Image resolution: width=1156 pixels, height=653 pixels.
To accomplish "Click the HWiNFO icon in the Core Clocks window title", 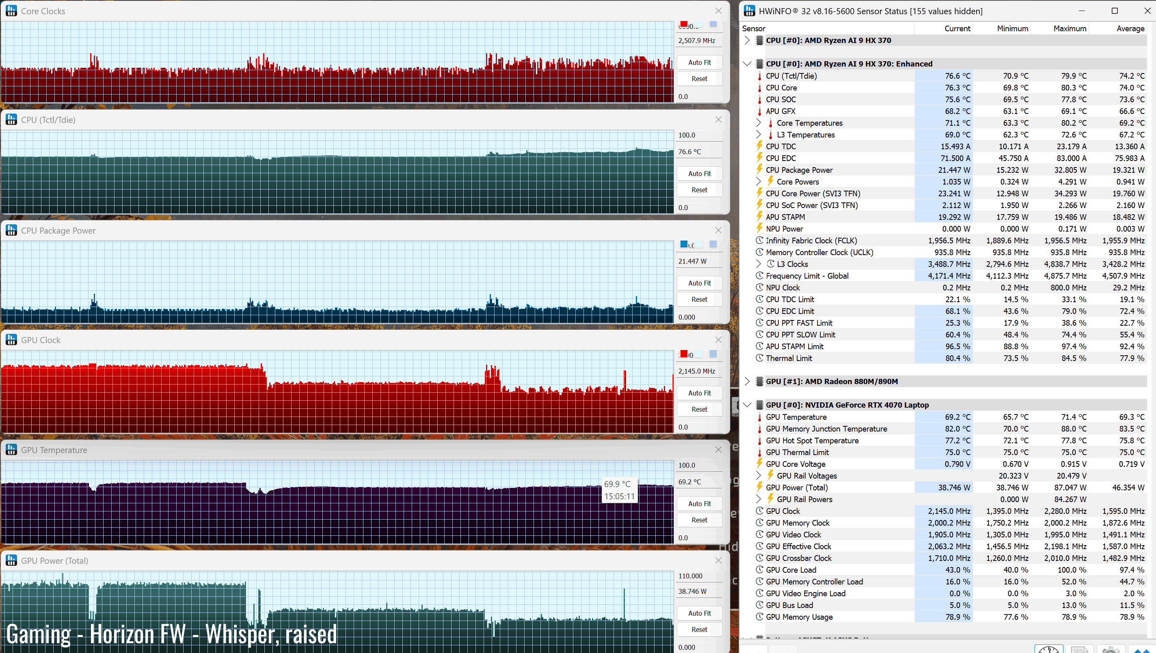I will [11, 11].
